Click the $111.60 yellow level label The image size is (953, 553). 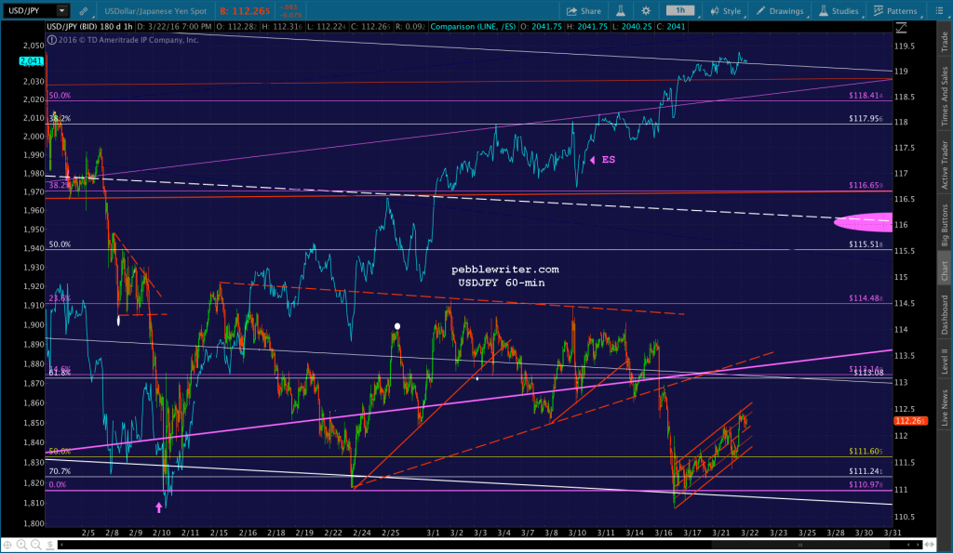click(866, 451)
